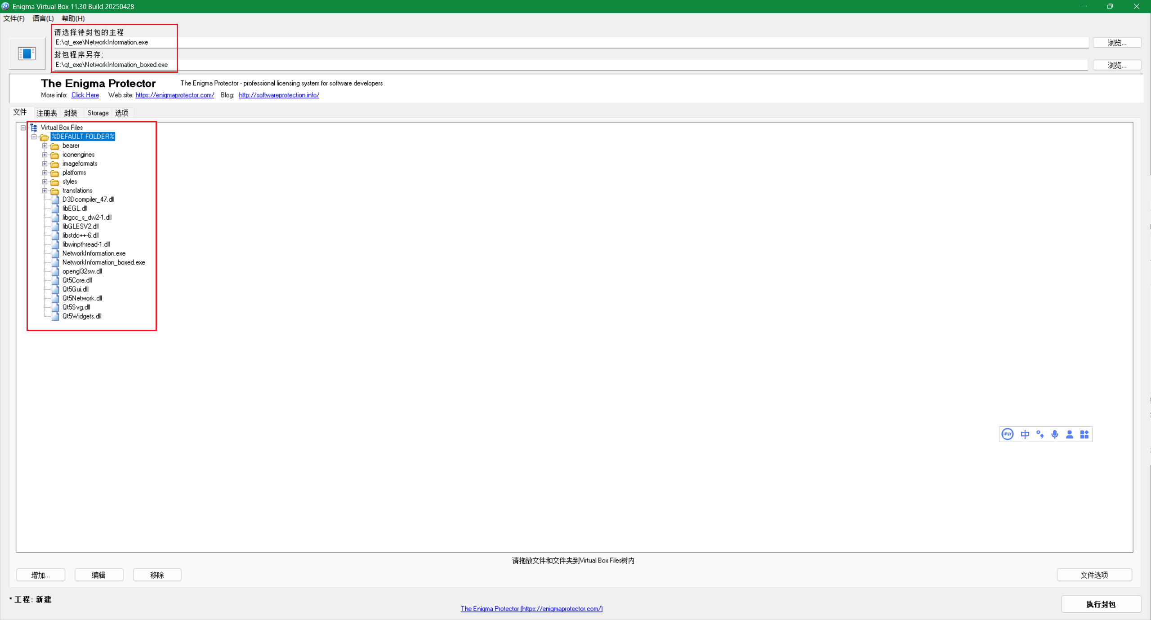Screen dimensions: 1151x620
Task: Switch to the 注册表 tab
Action: coord(47,113)
